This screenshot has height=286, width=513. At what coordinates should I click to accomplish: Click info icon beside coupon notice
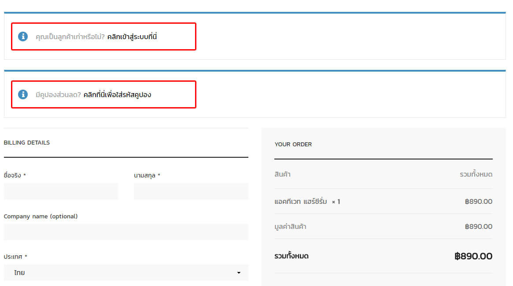pos(23,94)
